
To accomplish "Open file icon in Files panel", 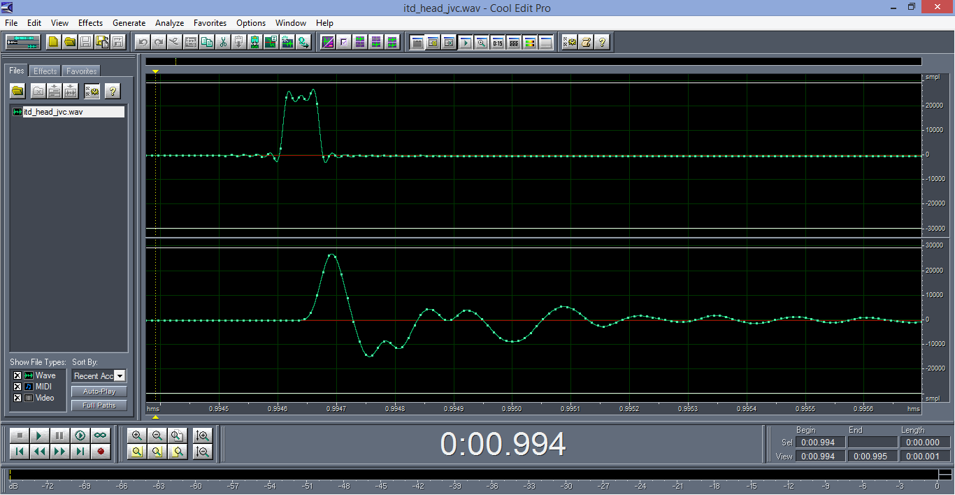I will coord(18,91).
